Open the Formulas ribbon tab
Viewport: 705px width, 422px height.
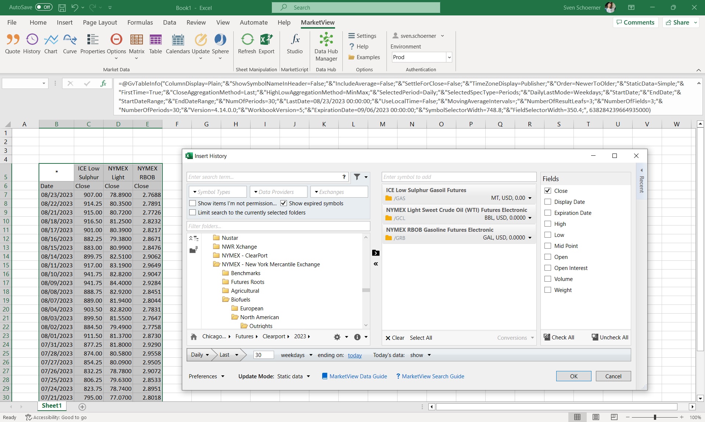[x=140, y=22]
